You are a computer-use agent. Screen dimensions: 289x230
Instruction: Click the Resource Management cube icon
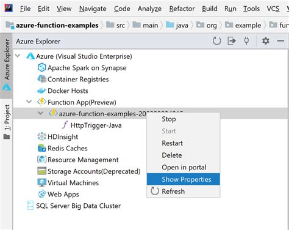(x=41, y=160)
